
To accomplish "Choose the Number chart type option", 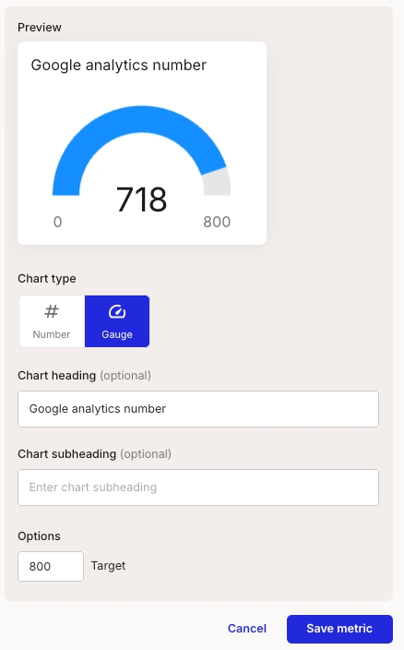I will point(52,321).
